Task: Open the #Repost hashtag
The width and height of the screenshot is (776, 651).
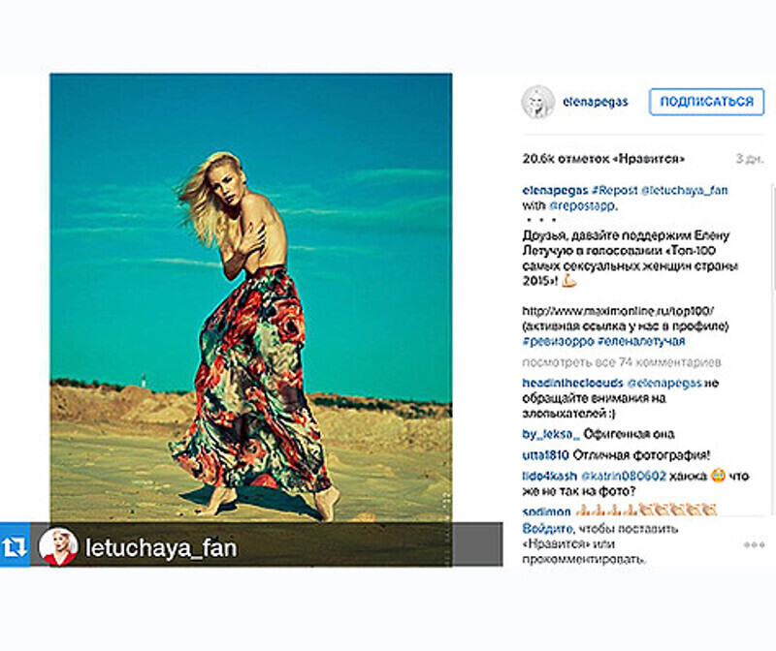Action: tap(614, 190)
